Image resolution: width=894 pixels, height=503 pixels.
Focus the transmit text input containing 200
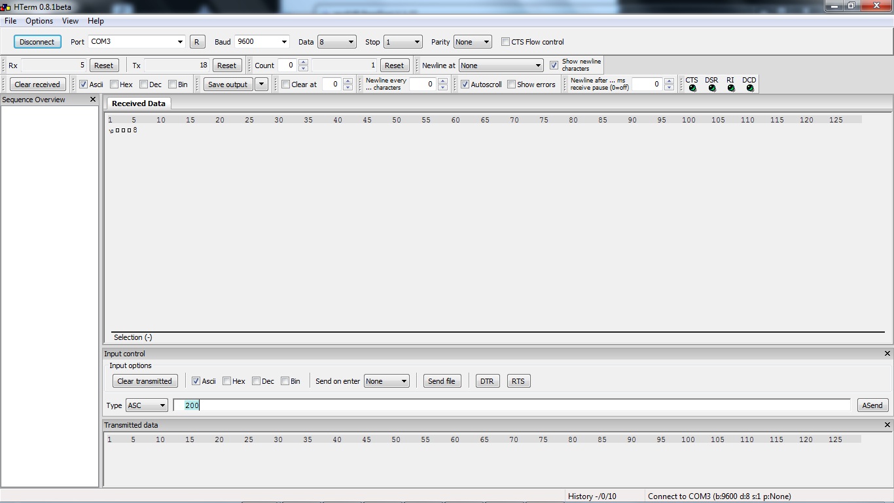[x=512, y=405]
